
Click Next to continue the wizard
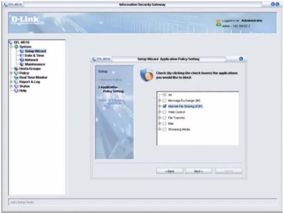(198, 171)
